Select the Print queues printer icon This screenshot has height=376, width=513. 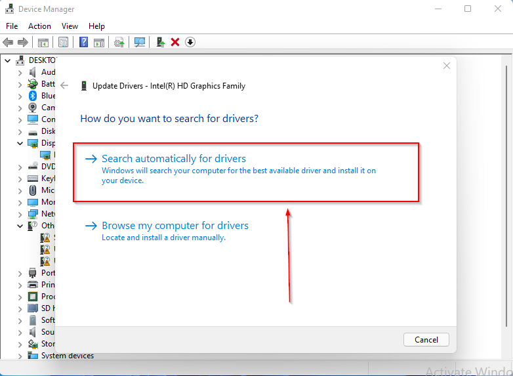[33, 285]
